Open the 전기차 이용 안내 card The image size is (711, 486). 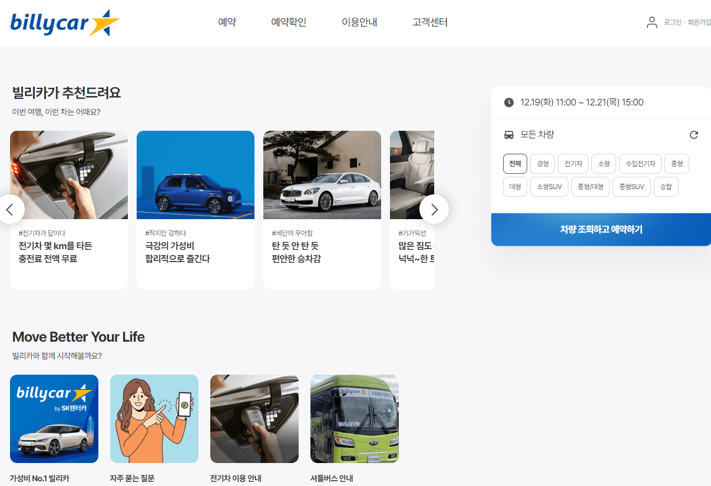pos(254,418)
